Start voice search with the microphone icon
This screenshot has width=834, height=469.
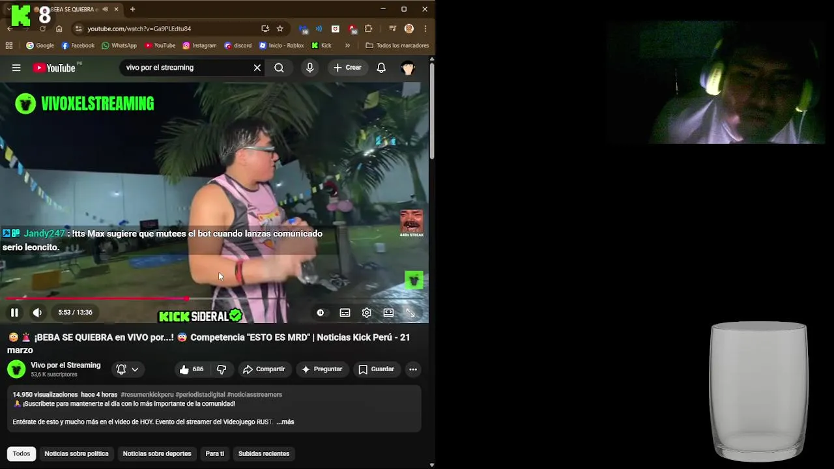coord(309,68)
